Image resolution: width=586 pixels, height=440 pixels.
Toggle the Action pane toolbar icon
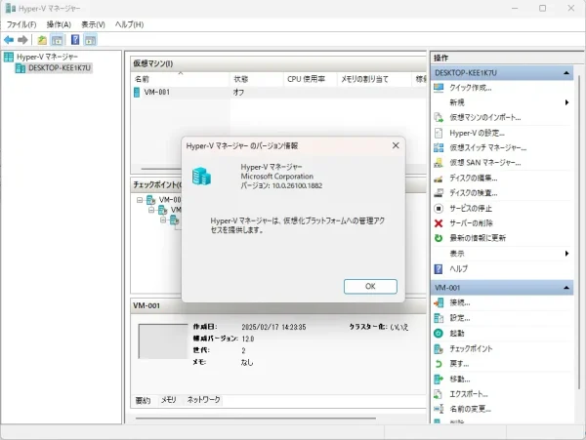pyautogui.click(x=90, y=40)
